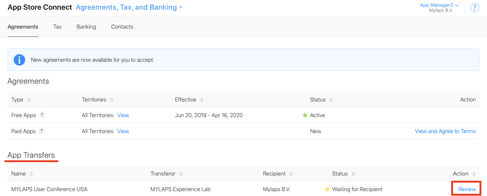The image size is (487, 196).
Task: Click Review for MYLAPS User Conference USA
Action: 467,189
